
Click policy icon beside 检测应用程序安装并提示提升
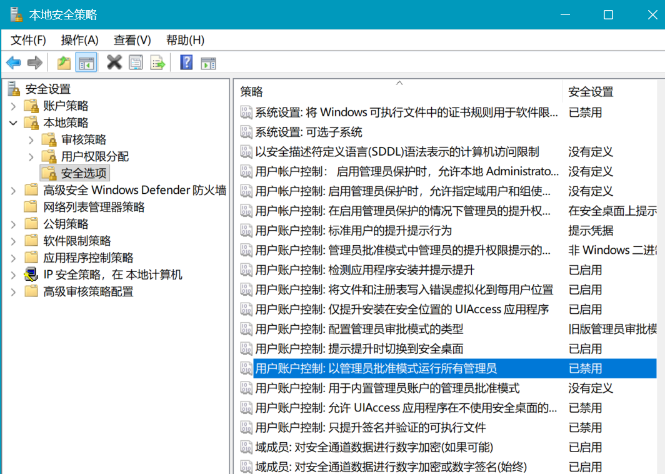click(246, 270)
